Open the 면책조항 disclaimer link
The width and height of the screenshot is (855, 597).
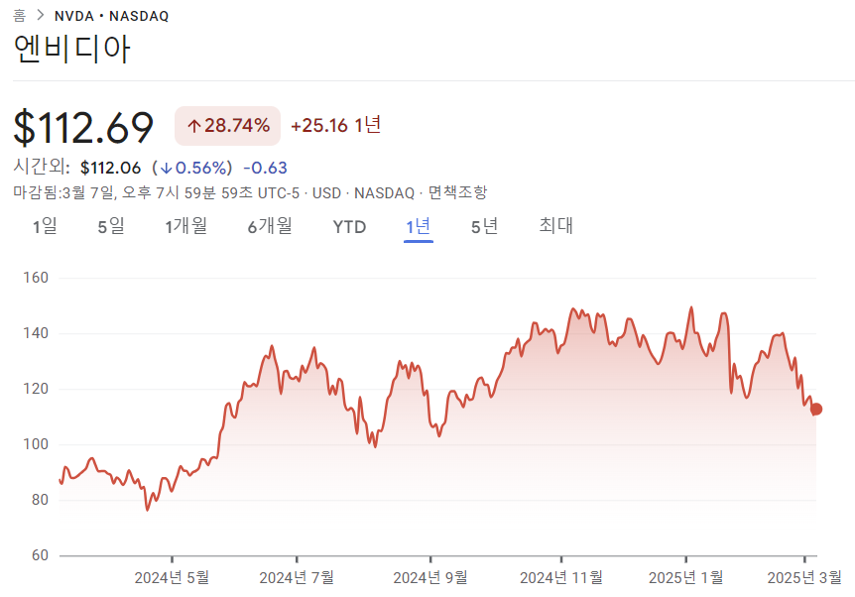pyautogui.click(x=457, y=192)
